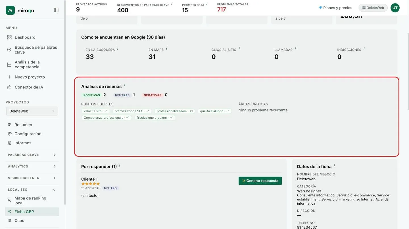Click info icon next to Llamadas
Screen dimensions: 409x229
click(295, 49)
